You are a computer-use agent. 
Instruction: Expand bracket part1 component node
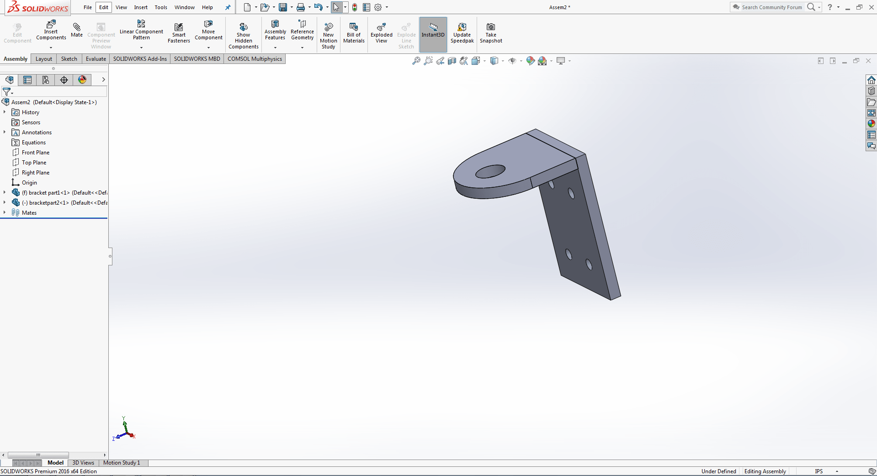(x=5, y=192)
